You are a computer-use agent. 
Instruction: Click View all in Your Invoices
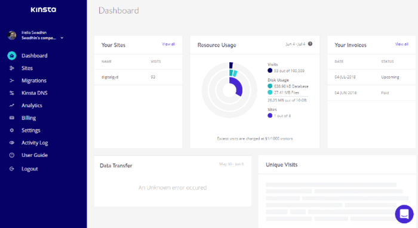(x=402, y=44)
